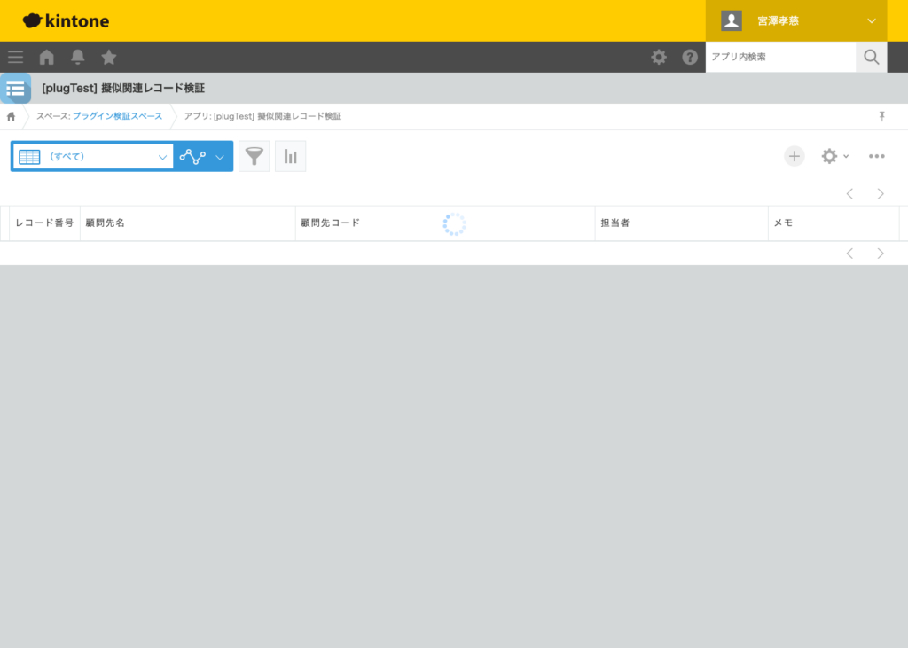Viewport: 908px width, 648px height.
Task: Click the home portal icon
Action: (x=46, y=57)
